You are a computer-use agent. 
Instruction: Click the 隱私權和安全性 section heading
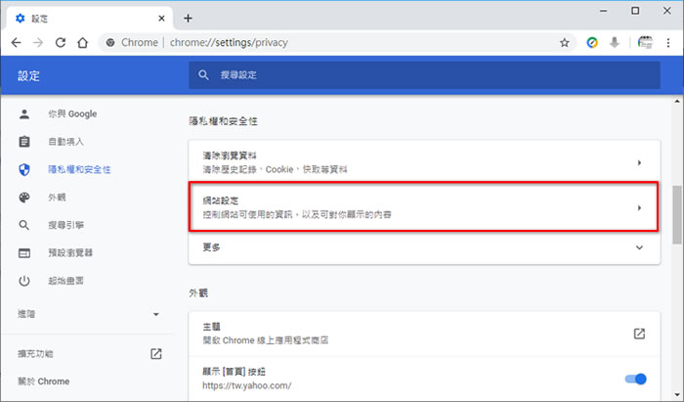tap(223, 121)
